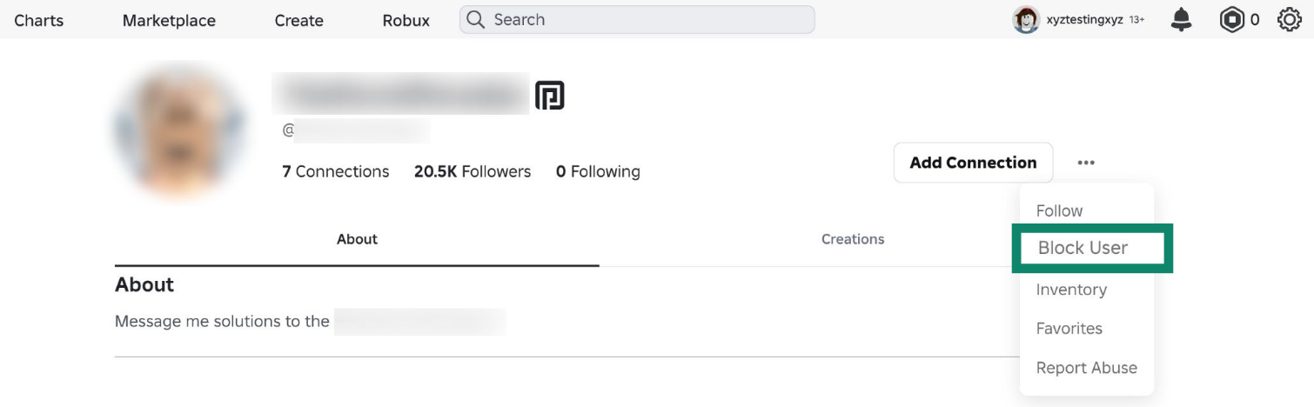Click the three-dot more options button
Image resolution: width=1314 pixels, height=407 pixels.
[1085, 163]
